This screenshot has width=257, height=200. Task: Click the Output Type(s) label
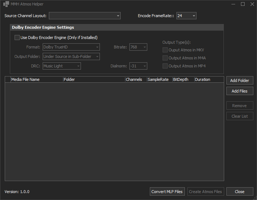point(176,42)
